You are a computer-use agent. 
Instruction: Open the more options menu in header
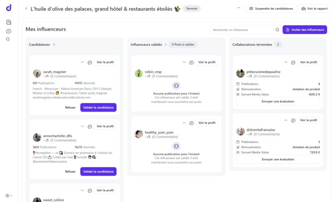[x=239, y=7]
